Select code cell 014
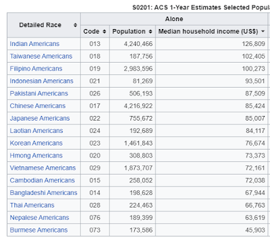Viewport: 270px width, 246px height. click(94, 193)
